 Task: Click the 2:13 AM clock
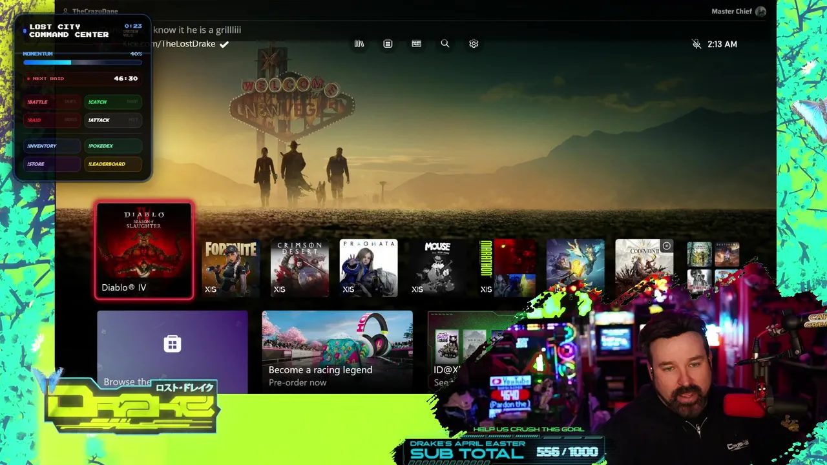(x=722, y=44)
